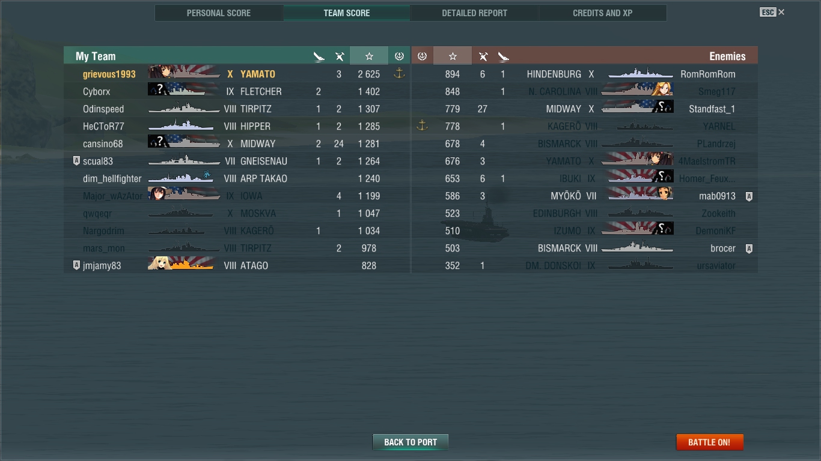Sort My Team by star XP column
Viewport: 821px width, 461px height.
click(x=369, y=56)
